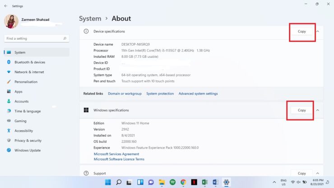
Task: Open Excel from the taskbar
Action: (205, 182)
